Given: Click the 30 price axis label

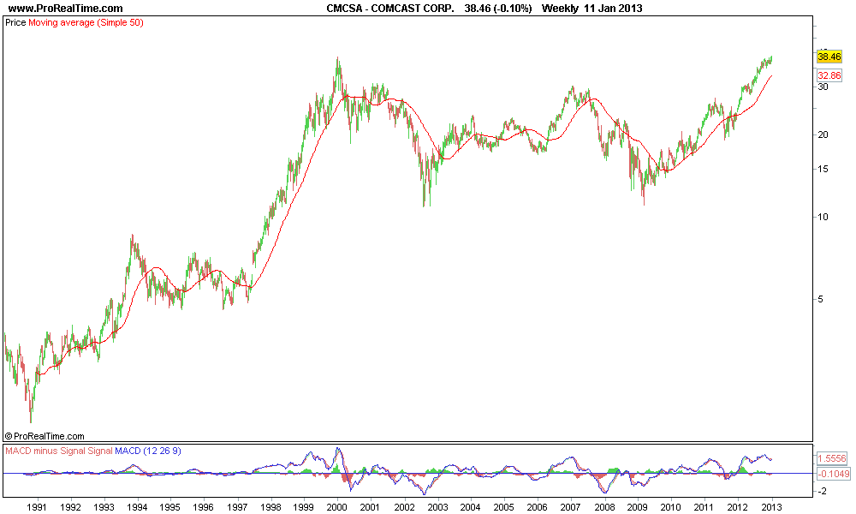Looking at the screenshot, I should (x=823, y=87).
